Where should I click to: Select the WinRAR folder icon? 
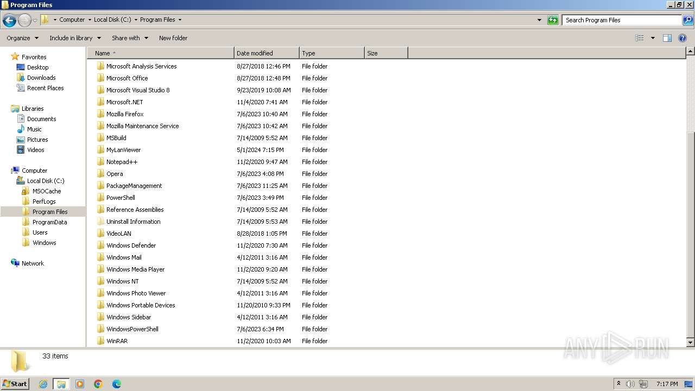(100, 341)
